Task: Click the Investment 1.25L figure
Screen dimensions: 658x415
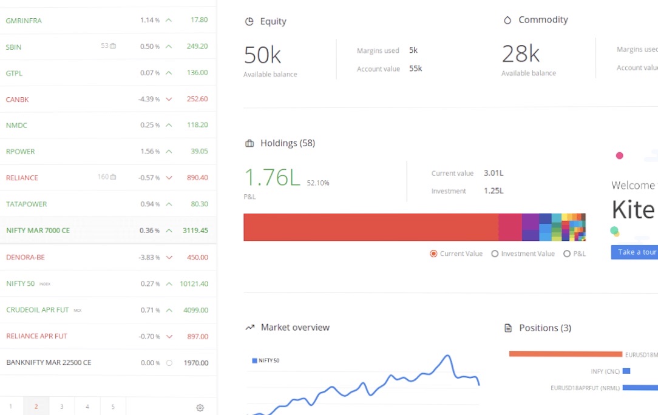Action: pos(493,191)
